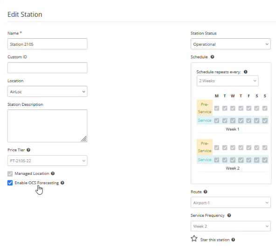Click info icon beside Schedule repeats every
The width and height of the screenshot is (276, 248).
pos(246,72)
